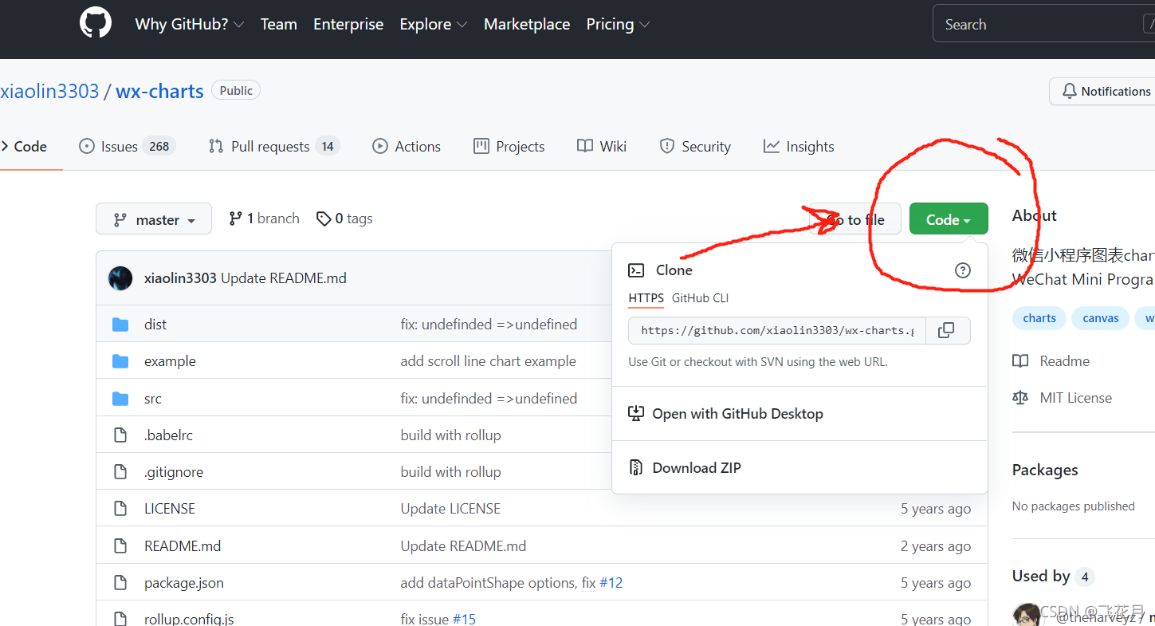The width and height of the screenshot is (1155, 626).
Task: Select the HTTPS clone tab
Action: coord(646,298)
